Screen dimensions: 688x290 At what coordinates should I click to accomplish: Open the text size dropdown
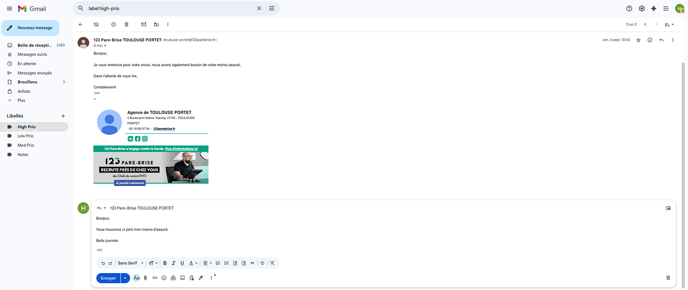tap(153, 263)
